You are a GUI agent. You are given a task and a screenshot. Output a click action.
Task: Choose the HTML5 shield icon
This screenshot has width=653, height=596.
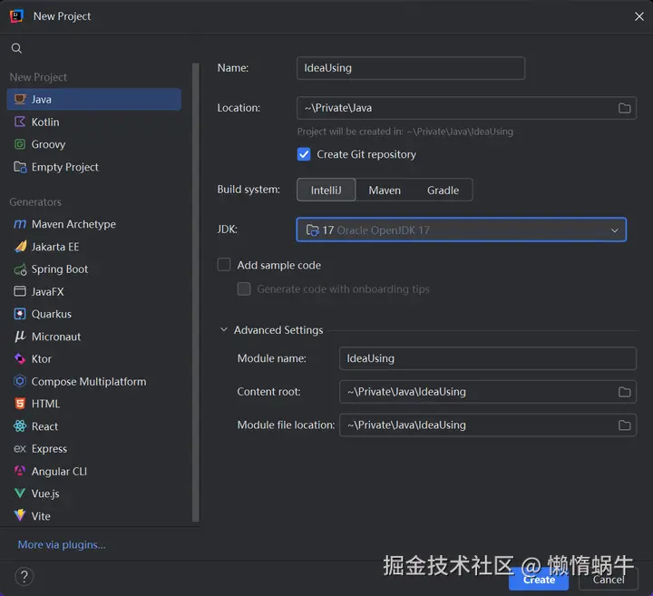pyautogui.click(x=20, y=404)
